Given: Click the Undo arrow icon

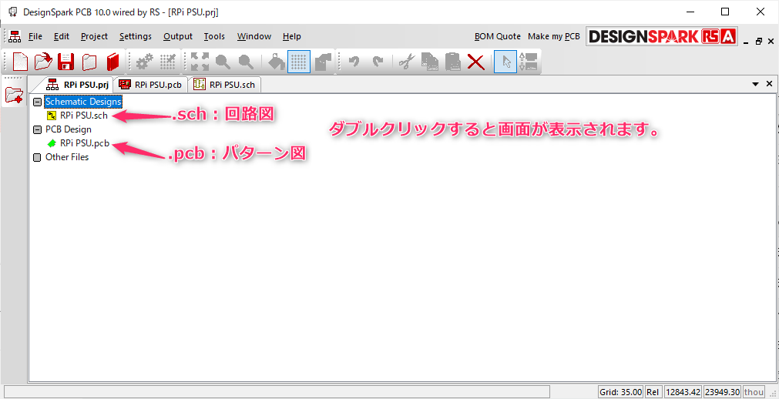Looking at the screenshot, I should (x=354, y=62).
